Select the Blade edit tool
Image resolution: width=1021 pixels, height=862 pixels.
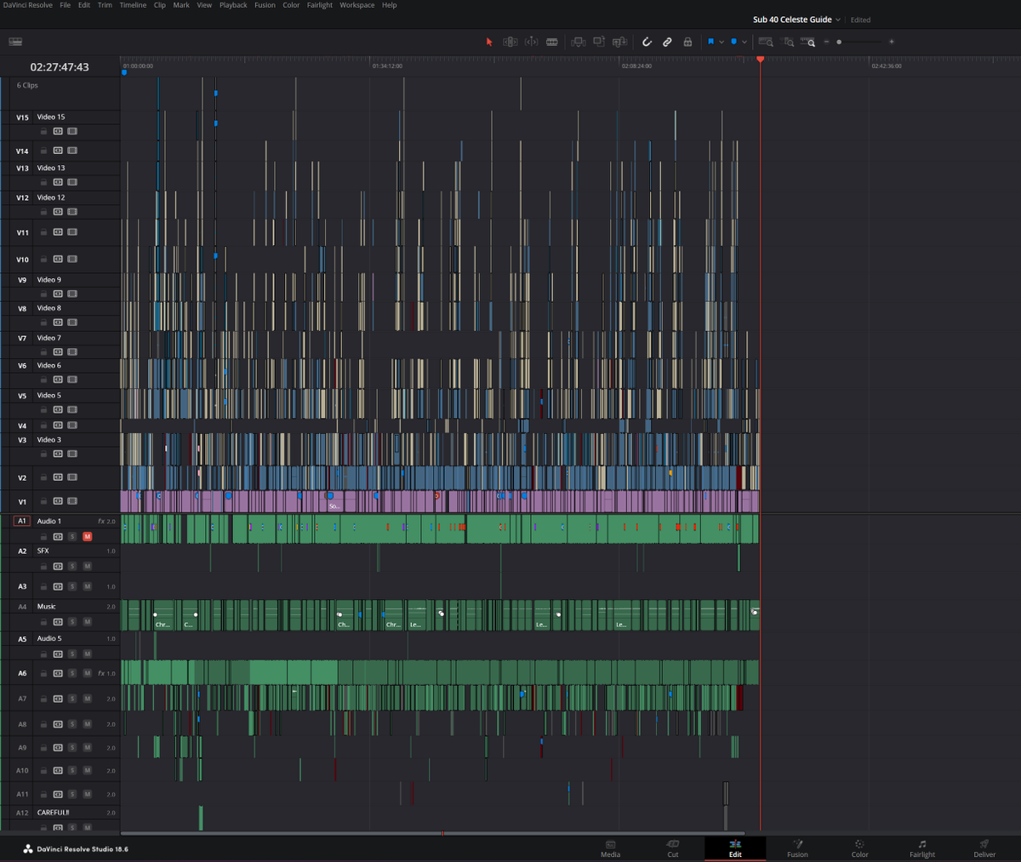point(552,42)
